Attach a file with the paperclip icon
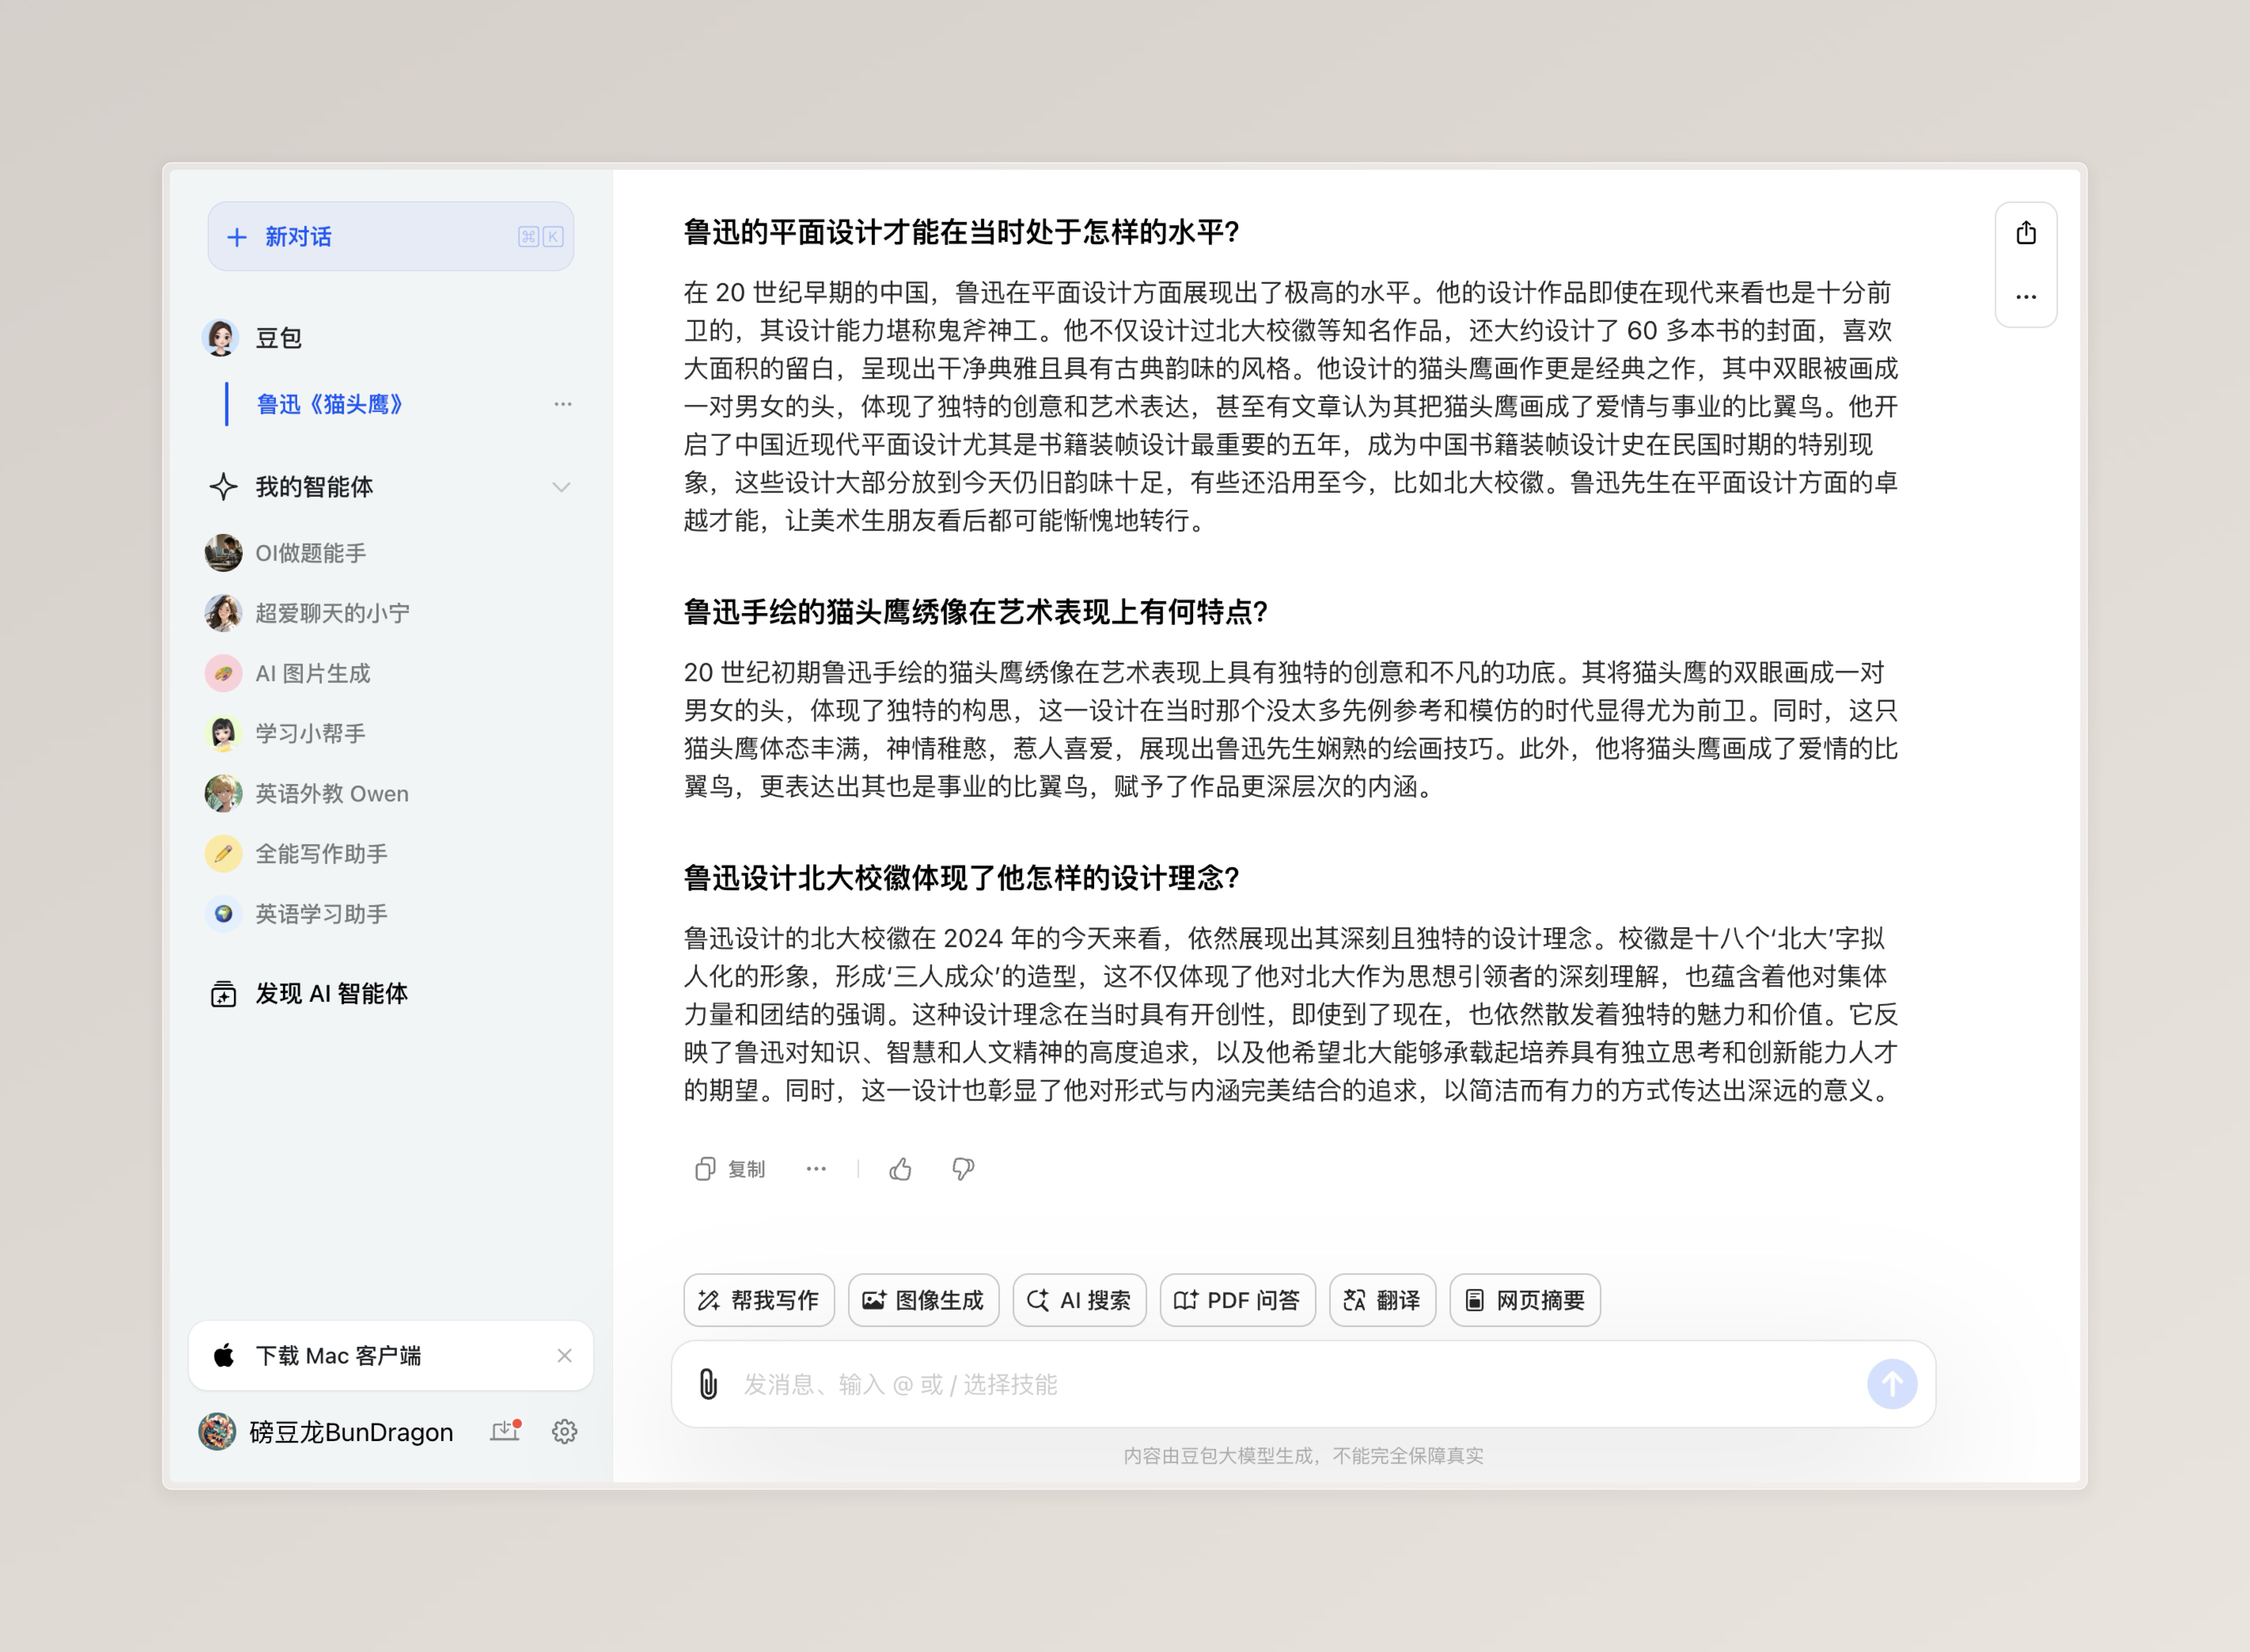The image size is (2250, 1652). click(708, 1384)
